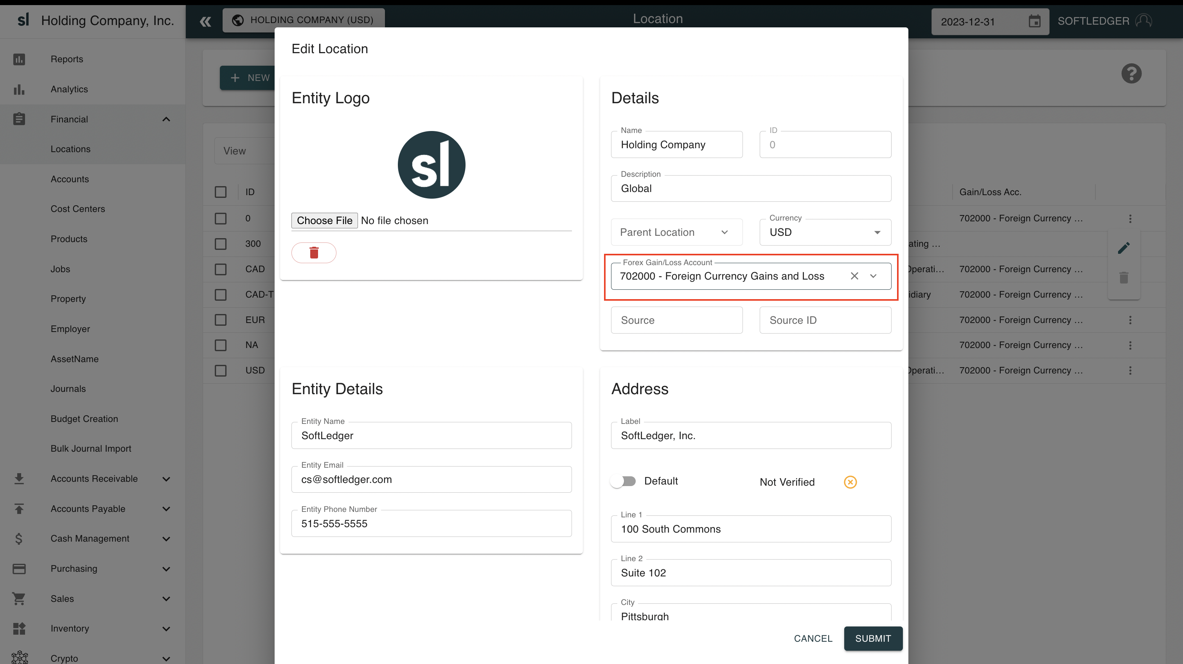1183x664 pixels.
Task: Expand the Purchasing section
Action: (166, 569)
